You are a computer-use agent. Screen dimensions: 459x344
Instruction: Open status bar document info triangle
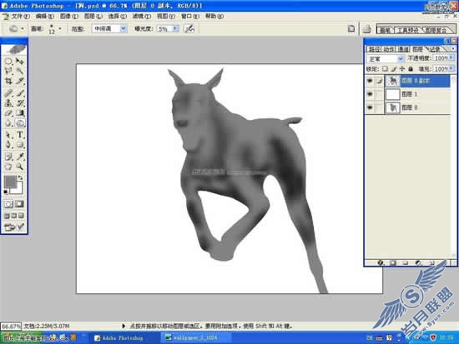pos(124,326)
